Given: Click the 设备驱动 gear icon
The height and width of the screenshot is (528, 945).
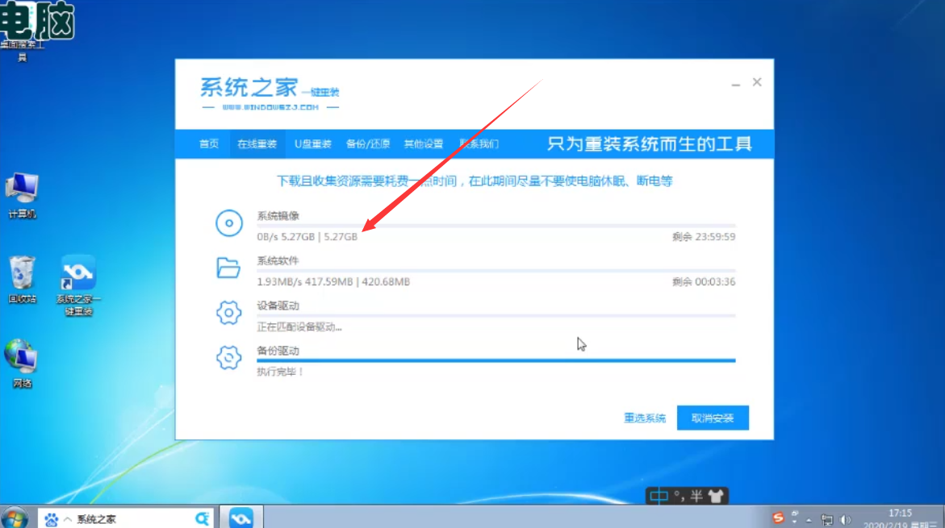Looking at the screenshot, I should (x=229, y=313).
